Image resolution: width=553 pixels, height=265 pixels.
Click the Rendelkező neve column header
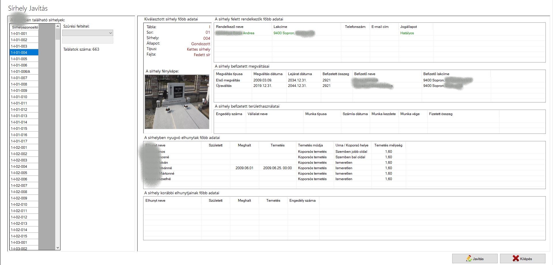click(x=230, y=27)
